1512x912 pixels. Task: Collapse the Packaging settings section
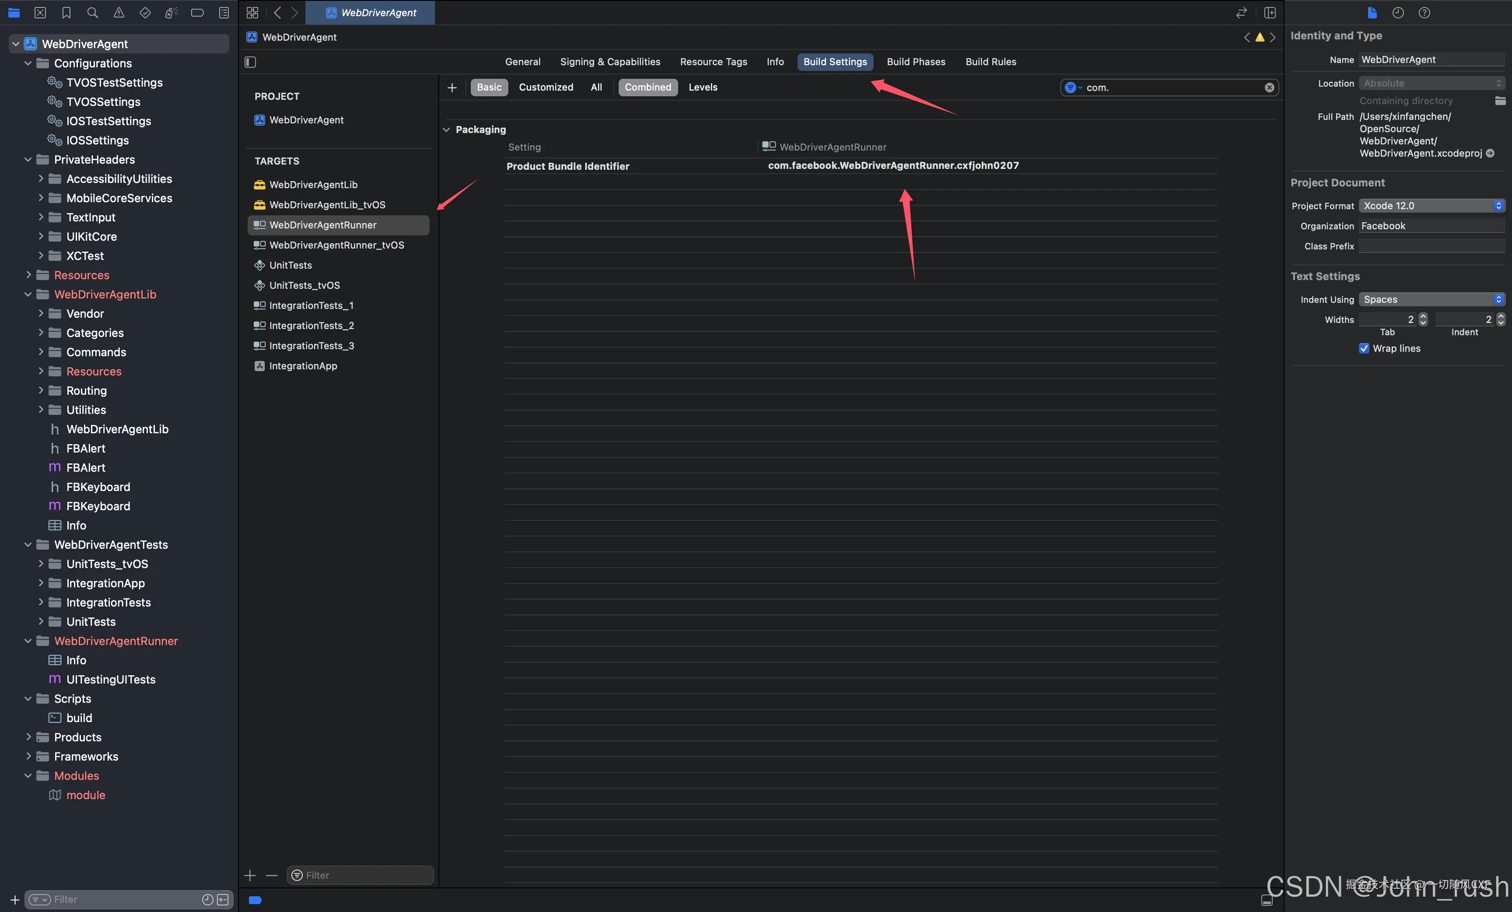point(446,130)
